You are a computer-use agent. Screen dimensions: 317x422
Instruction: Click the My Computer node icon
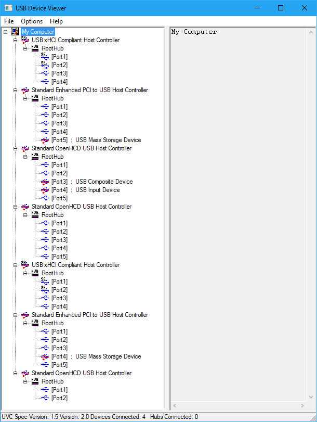[x=15, y=32]
